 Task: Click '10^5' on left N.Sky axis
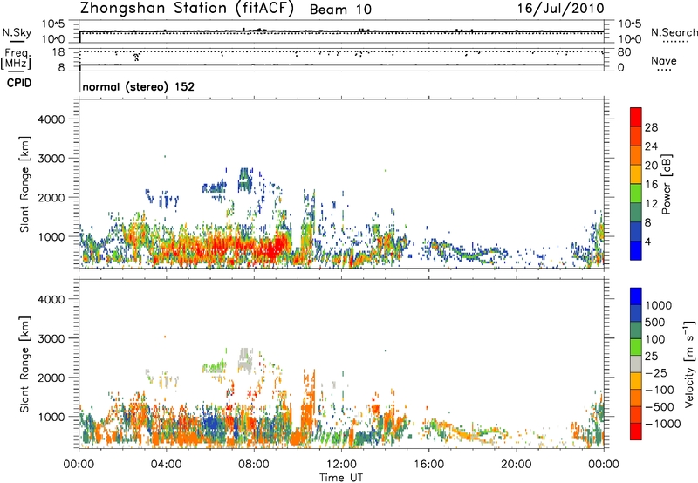(x=53, y=24)
